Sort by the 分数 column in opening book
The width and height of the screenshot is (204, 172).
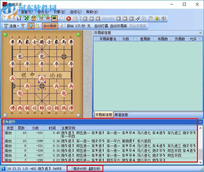[x=128, y=39]
